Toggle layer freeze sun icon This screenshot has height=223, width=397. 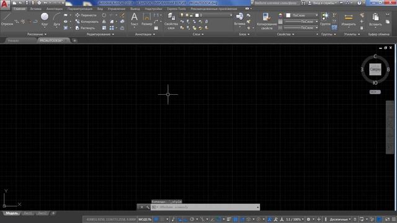[x=187, y=15]
